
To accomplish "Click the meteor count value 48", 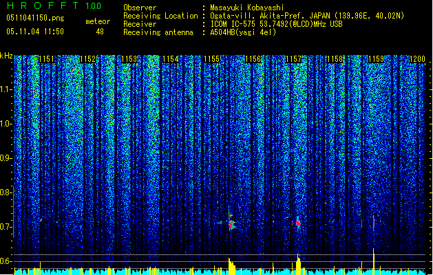I will pyautogui.click(x=100, y=32).
